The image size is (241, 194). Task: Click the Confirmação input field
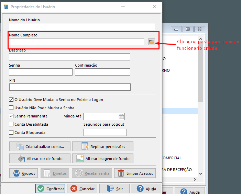pos(102,72)
